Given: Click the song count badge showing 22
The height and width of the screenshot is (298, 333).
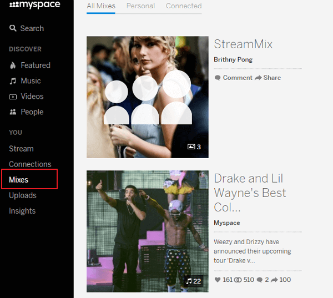Looking at the screenshot, I should click(x=194, y=281).
